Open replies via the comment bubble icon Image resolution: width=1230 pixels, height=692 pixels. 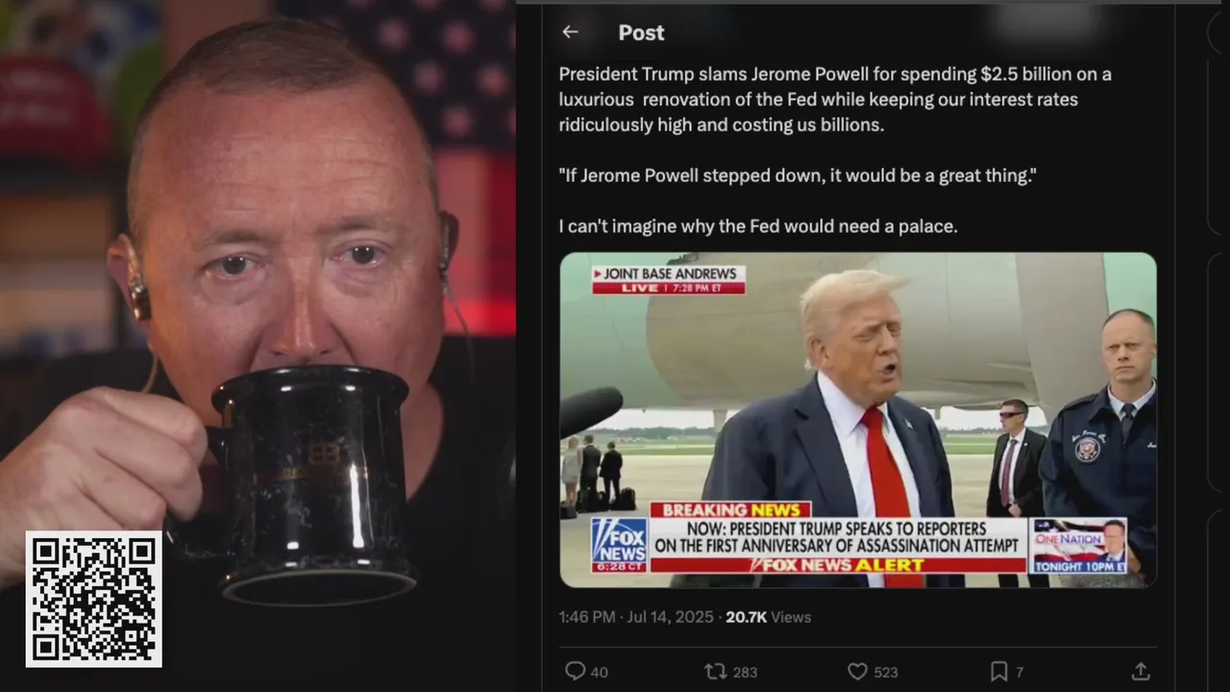tap(575, 671)
